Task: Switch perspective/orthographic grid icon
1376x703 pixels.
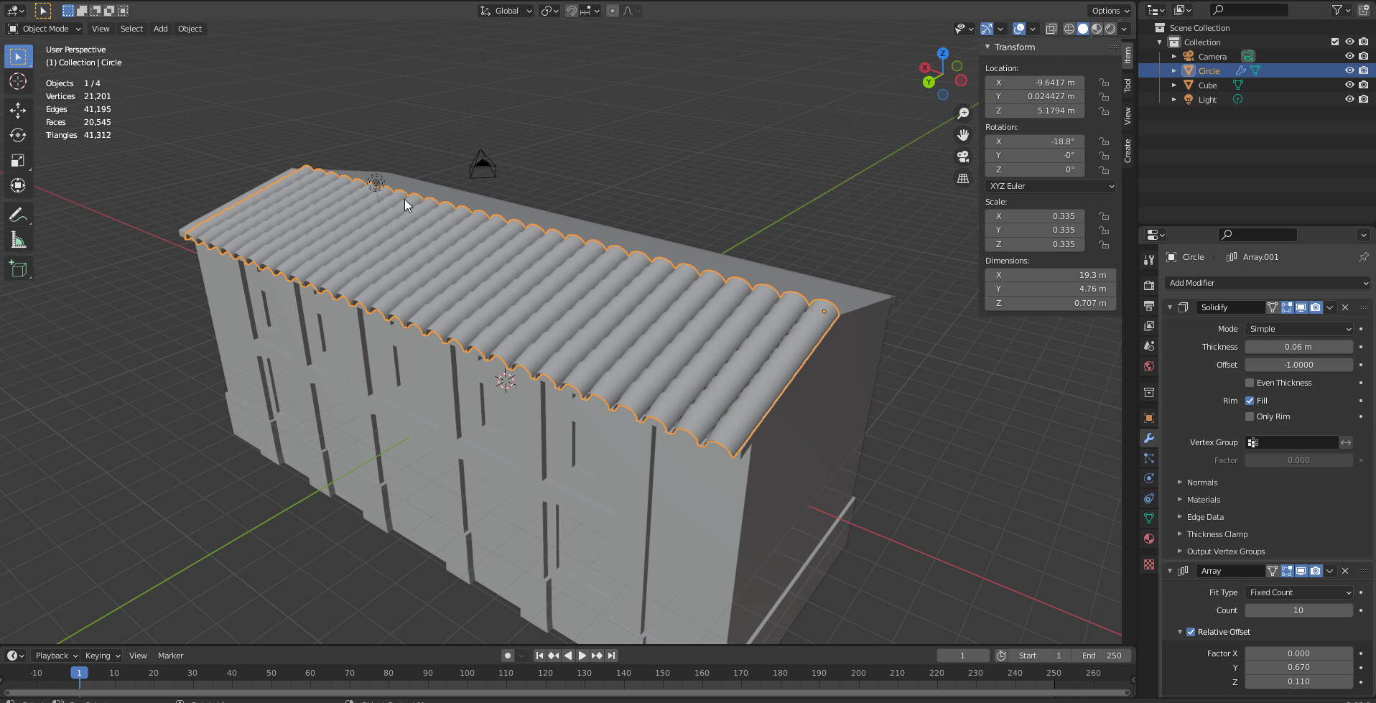Action: 963,178
